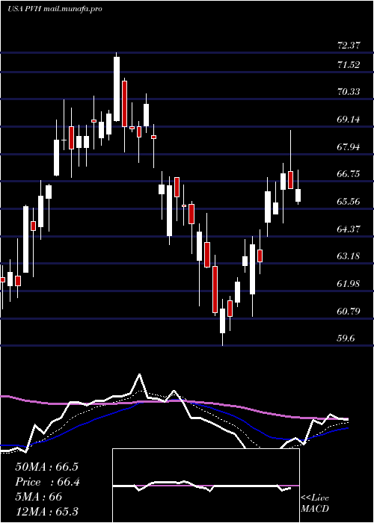
Task: Select the tallest white candle reaching 72.37
Action: [117, 89]
